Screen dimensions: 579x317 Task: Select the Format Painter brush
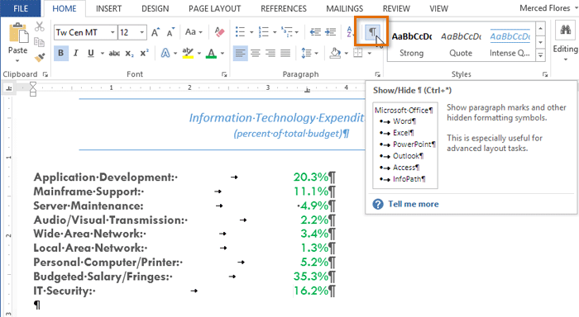40,57
